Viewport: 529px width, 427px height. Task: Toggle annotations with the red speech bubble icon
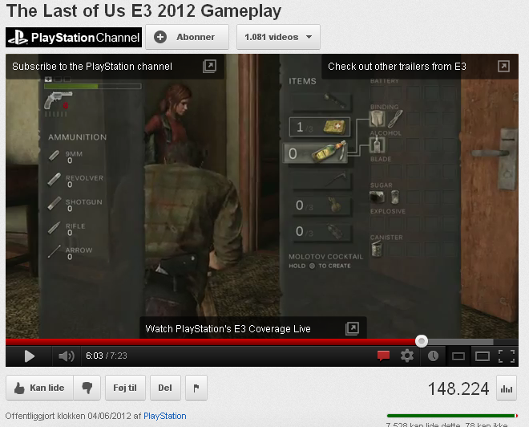point(383,356)
